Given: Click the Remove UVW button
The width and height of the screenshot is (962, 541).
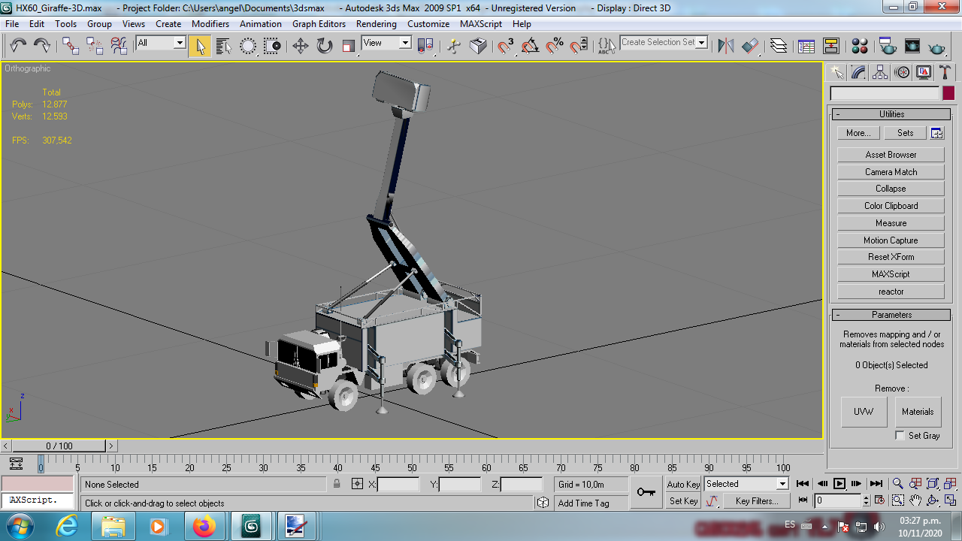Looking at the screenshot, I should [x=864, y=412].
